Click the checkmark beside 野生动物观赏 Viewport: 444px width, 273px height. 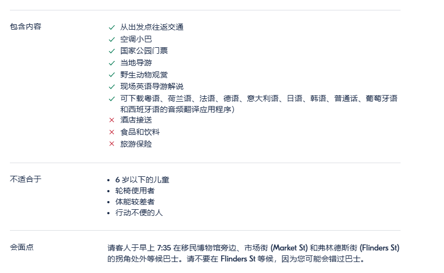click(112, 75)
